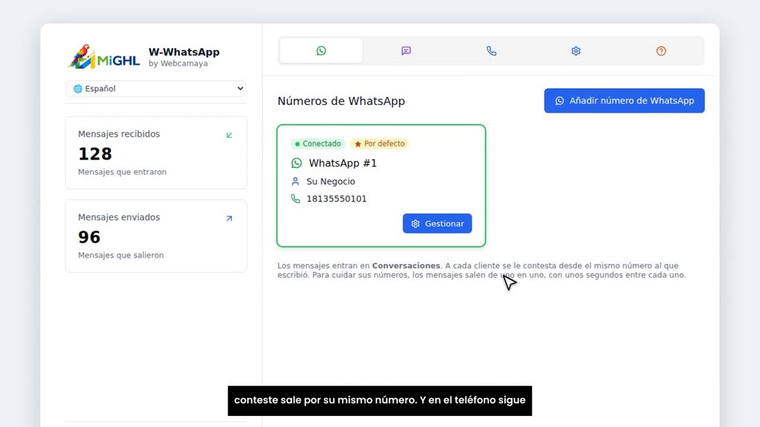
Task: Click the person icon beside Su Negocio
Action: pos(295,181)
